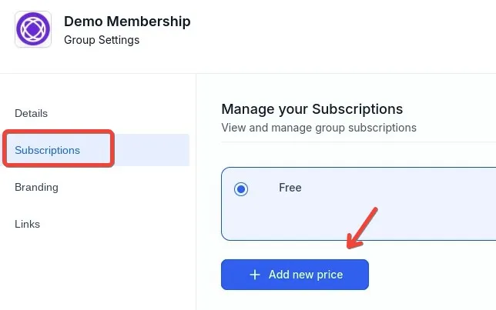Go to the Links settings section

27,224
